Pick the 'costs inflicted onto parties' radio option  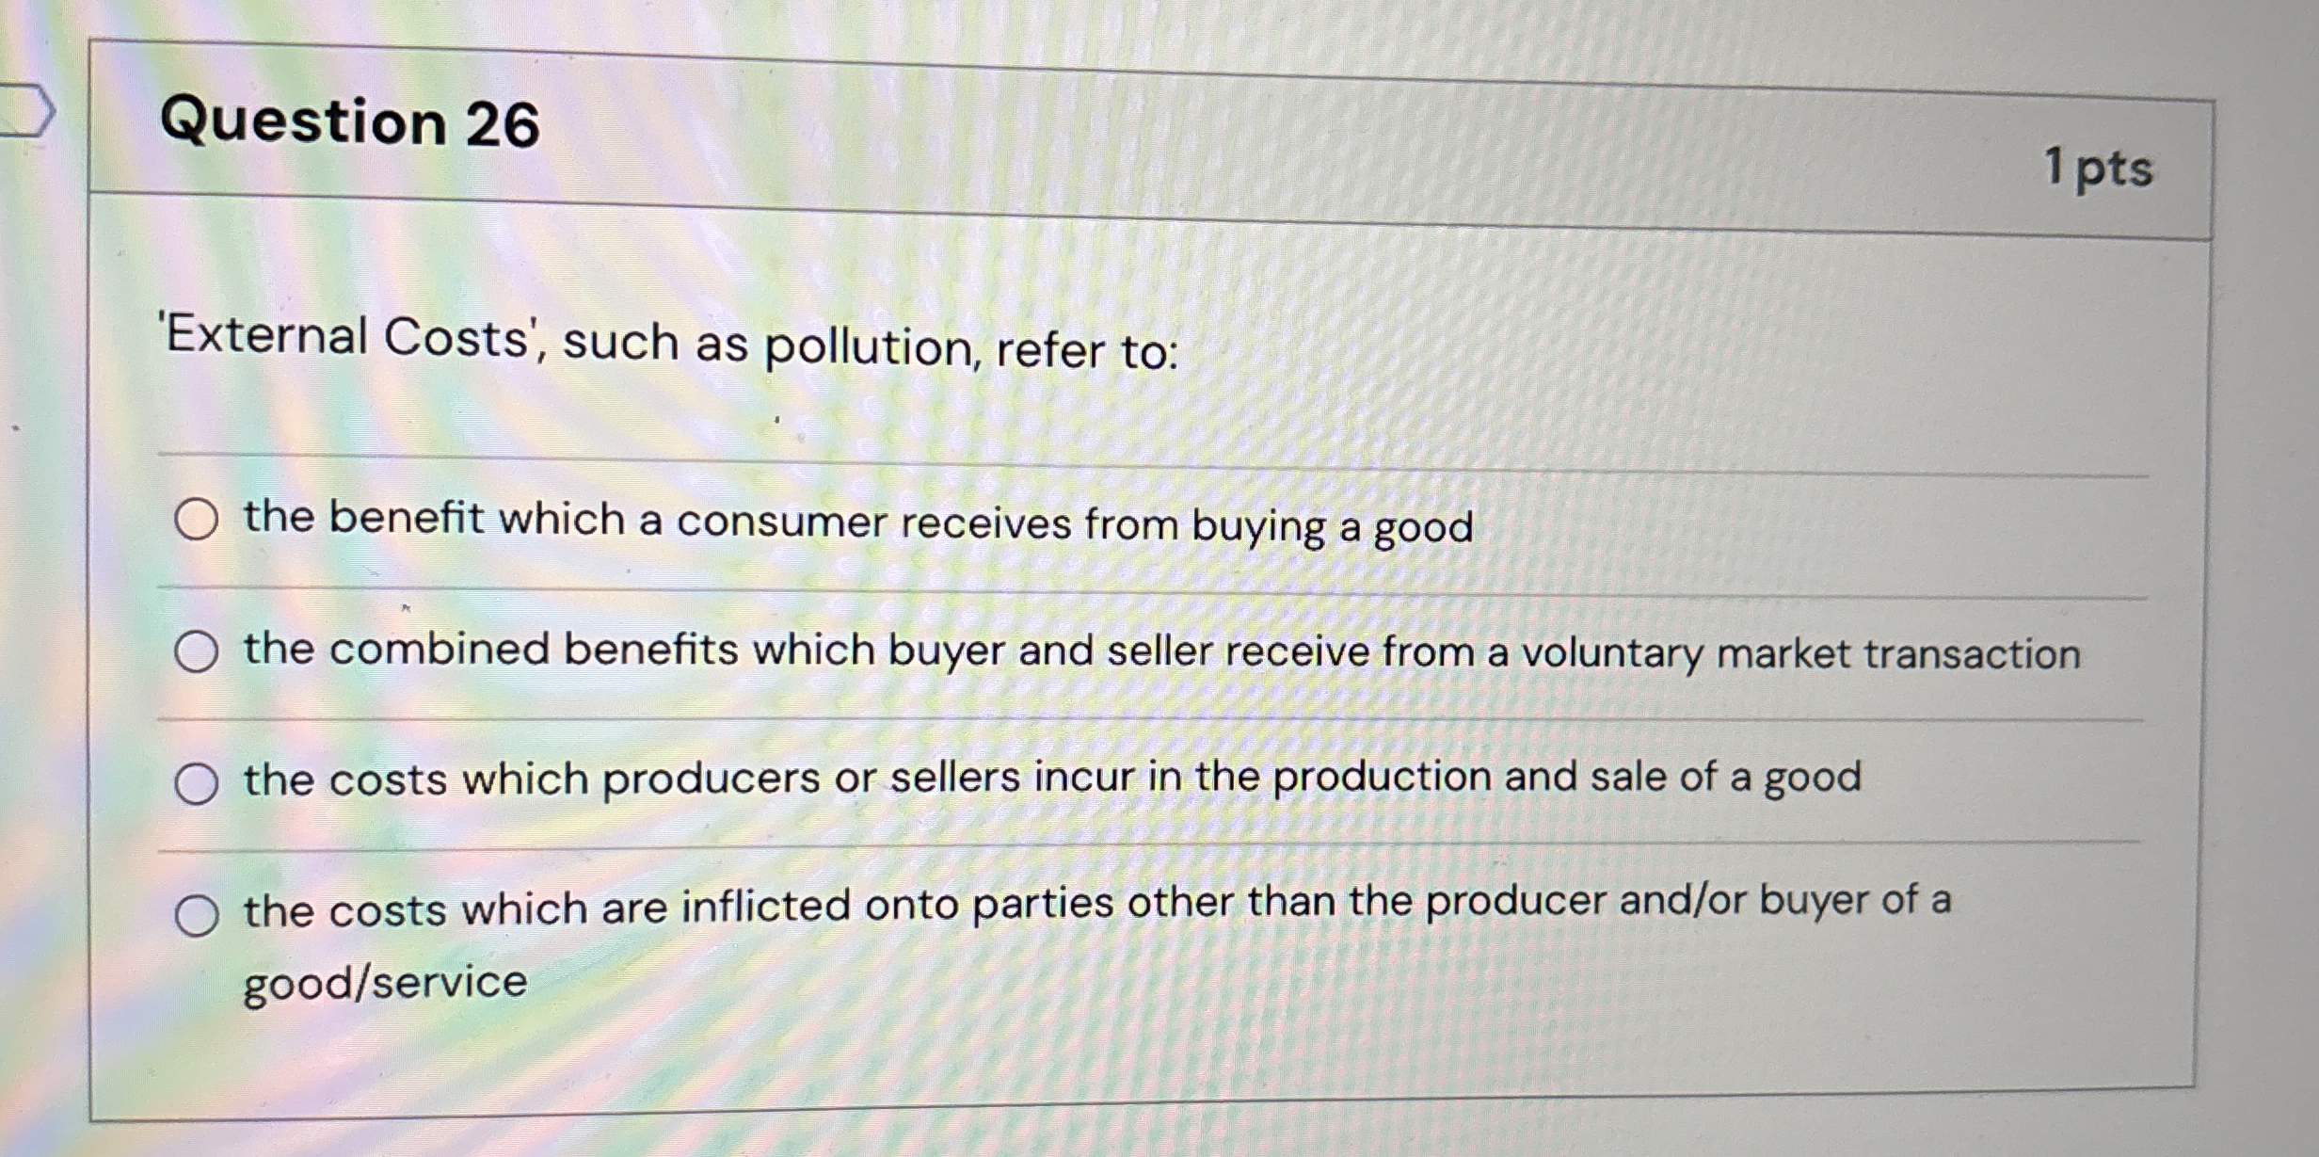[x=197, y=915]
